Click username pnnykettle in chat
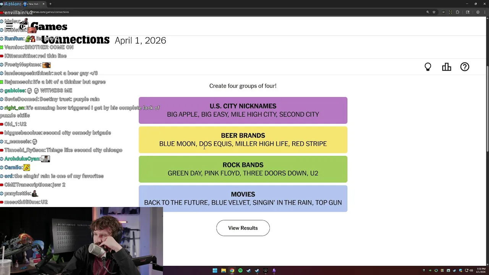Viewport: 489px width, 275px height. pyautogui.click(x=18, y=194)
